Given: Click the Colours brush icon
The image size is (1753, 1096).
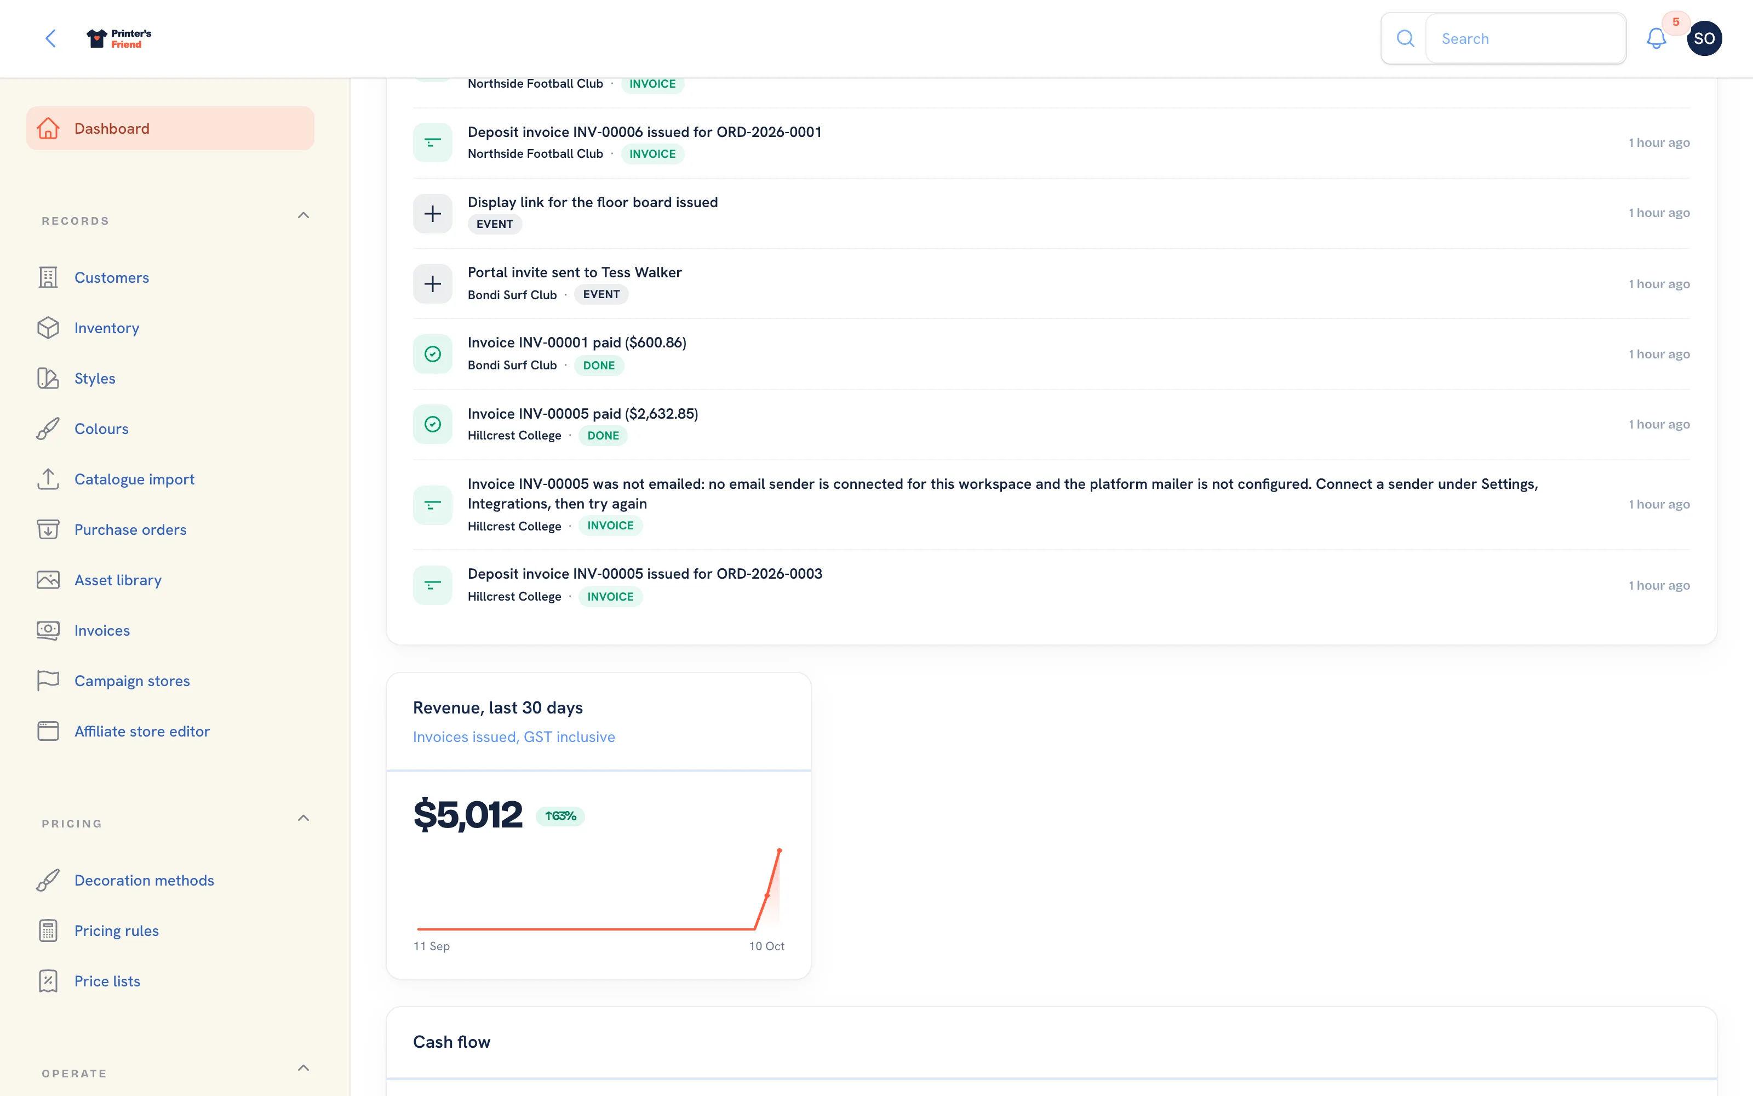Looking at the screenshot, I should pyautogui.click(x=48, y=429).
